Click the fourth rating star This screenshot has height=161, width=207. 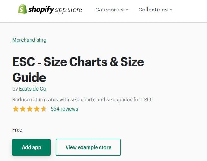37,109
